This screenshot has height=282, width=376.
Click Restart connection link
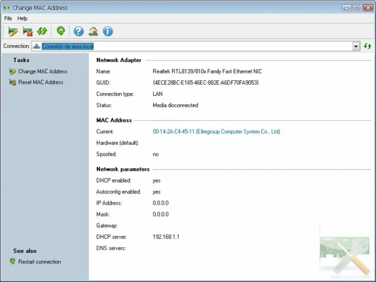[39, 262]
